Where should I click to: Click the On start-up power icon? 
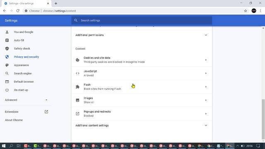pos(7,90)
